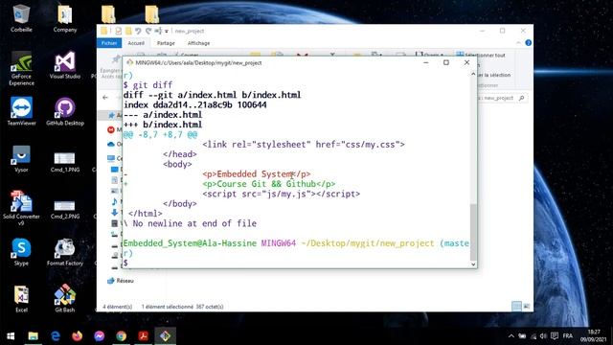The width and height of the screenshot is (613, 345).
Task: Switch to Partage ribbon tab
Action: (x=166, y=43)
